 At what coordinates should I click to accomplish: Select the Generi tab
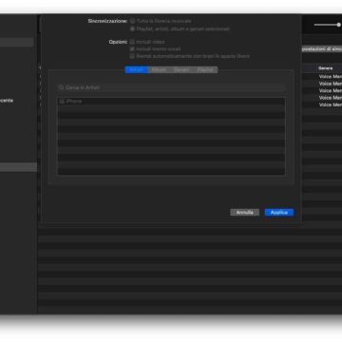point(181,70)
